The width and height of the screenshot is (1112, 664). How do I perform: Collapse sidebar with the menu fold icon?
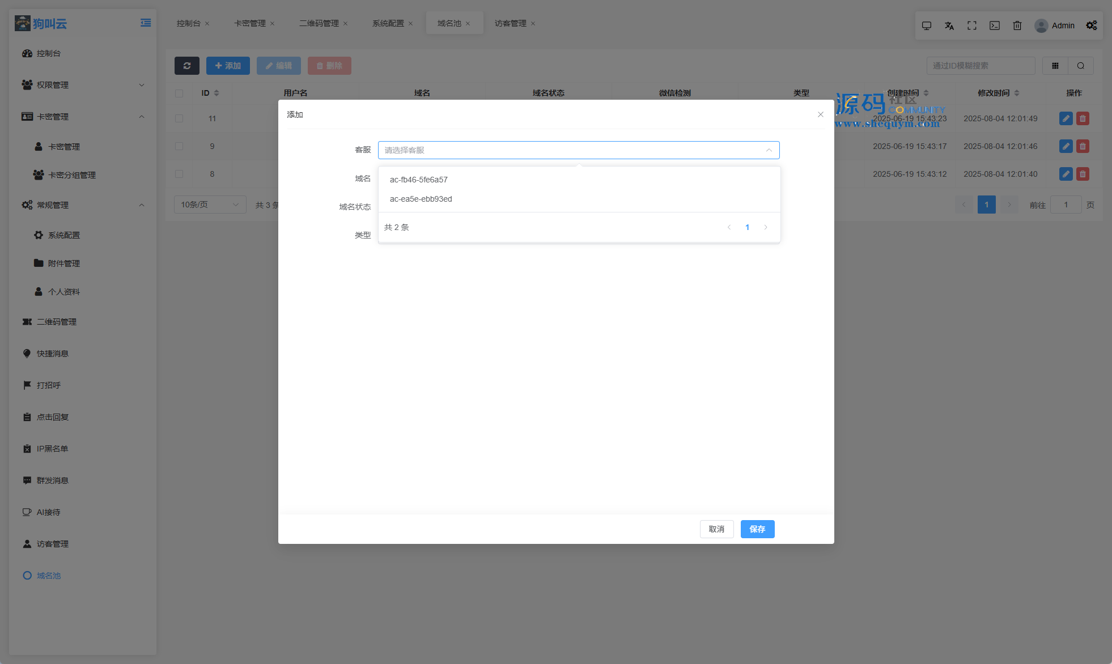(146, 23)
